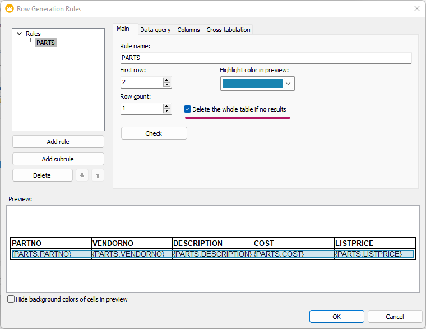Open the Columns tab
The image size is (426, 329).
(x=188, y=30)
